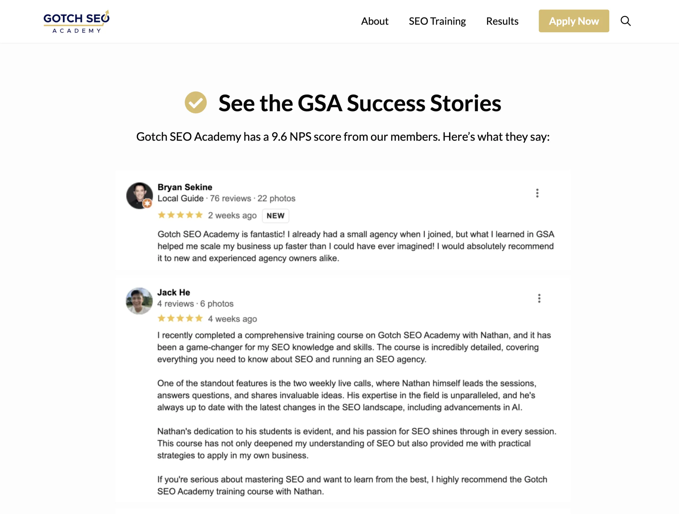Click the NEW badge on Bryan's review
The width and height of the screenshot is (679, 514).
pyautogui.click(x=275, y=216)
